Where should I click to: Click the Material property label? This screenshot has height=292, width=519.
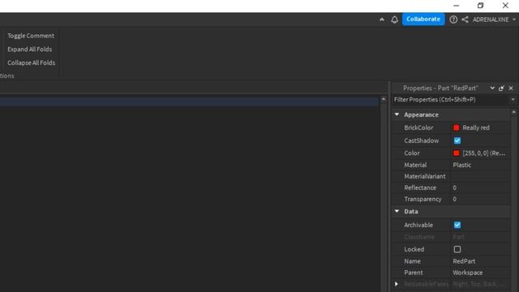[415, 165]
